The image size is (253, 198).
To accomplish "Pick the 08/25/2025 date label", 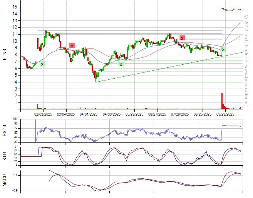I will [202, 114].
